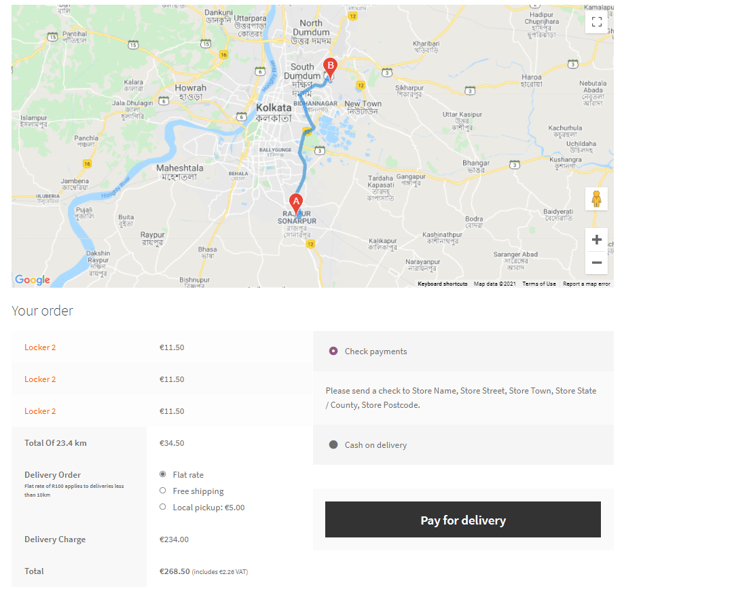Open the second Locker 2 product link
Viewport: 734px width, 589px height.
[40, 379]
